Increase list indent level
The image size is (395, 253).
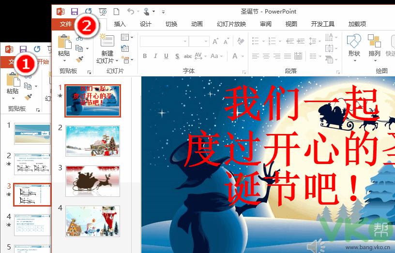pos(301,41)
